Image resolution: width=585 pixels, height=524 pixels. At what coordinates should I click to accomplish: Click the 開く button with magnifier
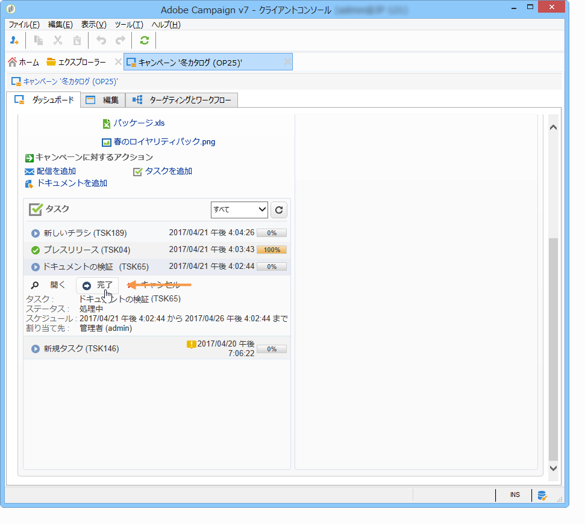point(48,285)
